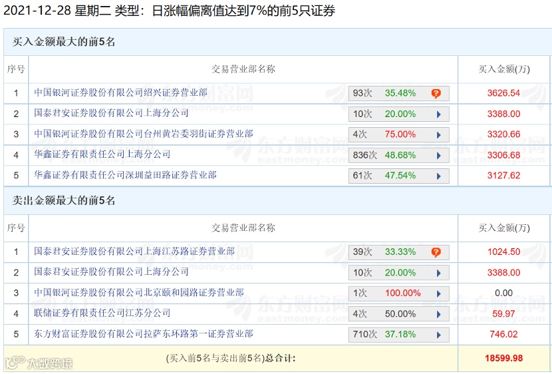Expand arrow in 华鑫证券上海分公司 row
This screenshot has width=552, height=374.
click(x=439, y=155)
